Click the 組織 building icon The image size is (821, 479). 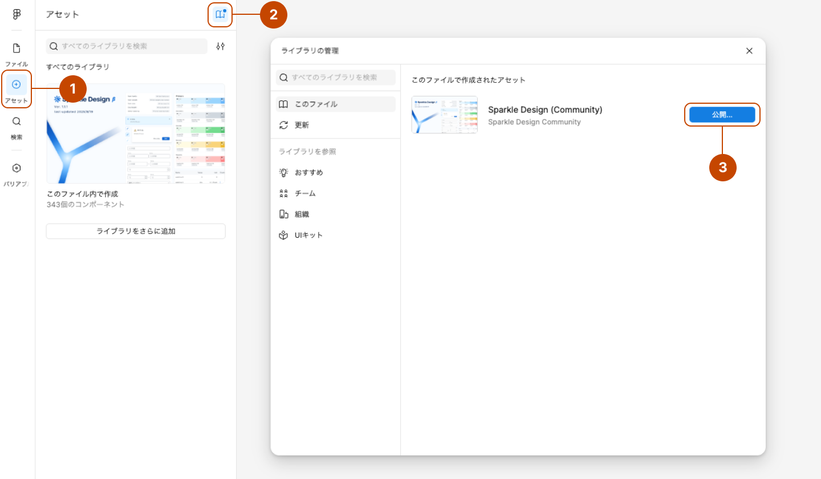pyautogui.click(x=283, y=214)
